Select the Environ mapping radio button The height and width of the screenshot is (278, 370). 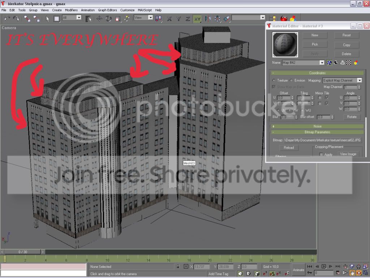(x=291, y=80)
